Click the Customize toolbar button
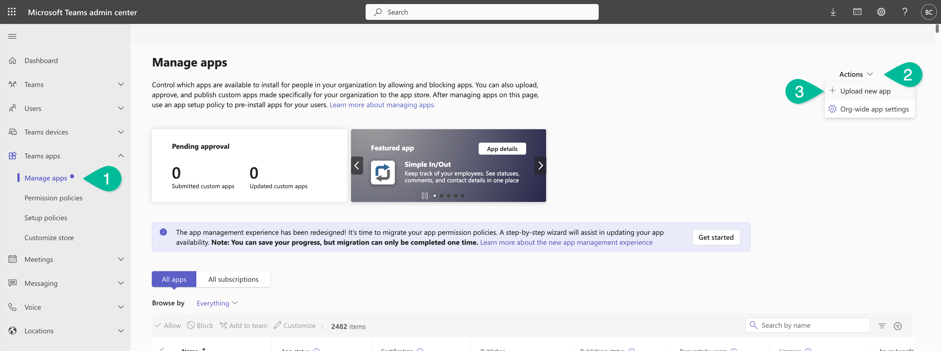The image size is (941, 351). tap(294, 326)
